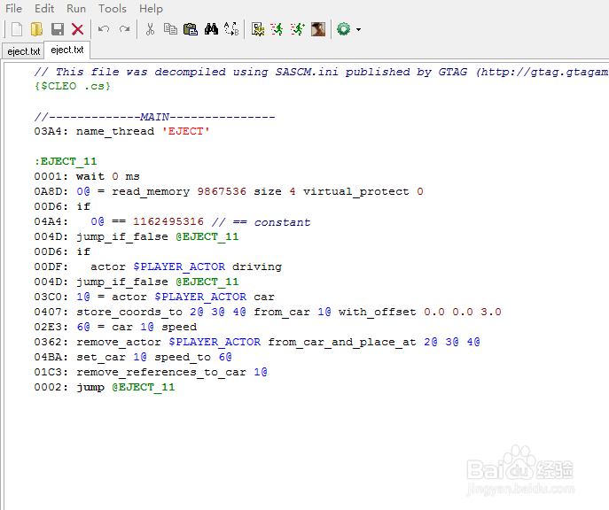Image resolution: width=609 pixels, height=510 pixels.
Task: Compile the script with the gear-page icon
Action: point(257,29)
